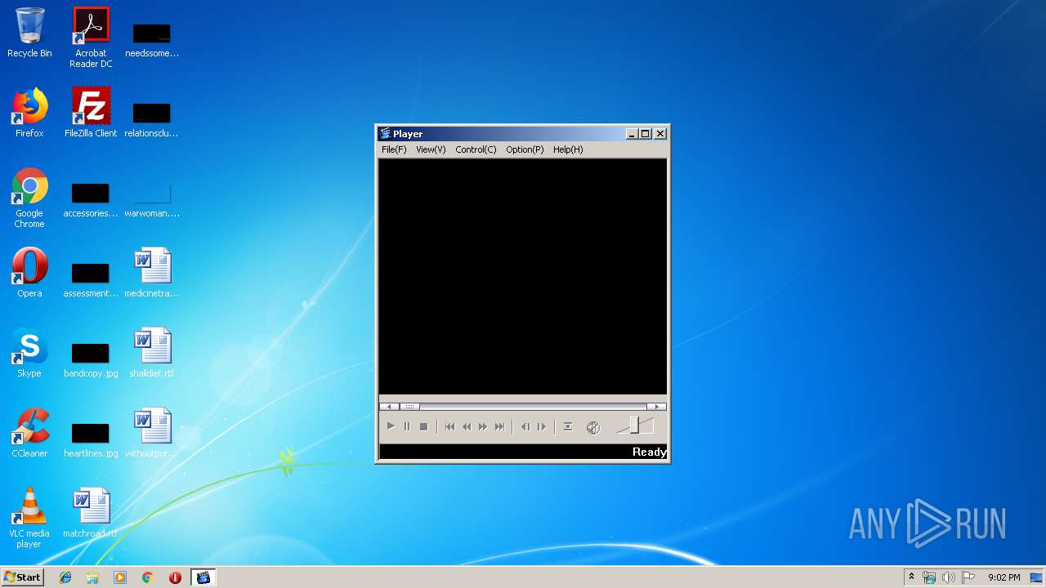Select the withoutpur... Word document
Image resolution: width=1046 pixels, height=588 pixels.
click(152, 433)
